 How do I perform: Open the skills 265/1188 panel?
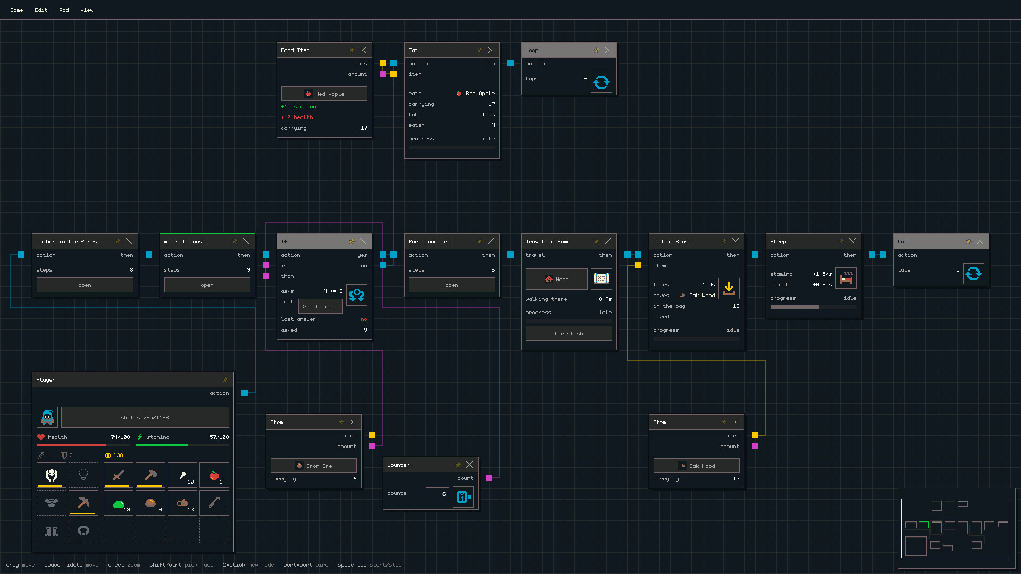click(x=145, y=417)
